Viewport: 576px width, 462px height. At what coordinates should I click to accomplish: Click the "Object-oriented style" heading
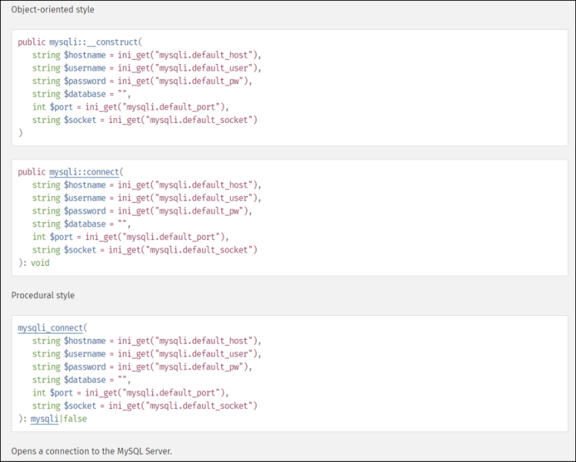pyautogui.click(x=53, y=10)
